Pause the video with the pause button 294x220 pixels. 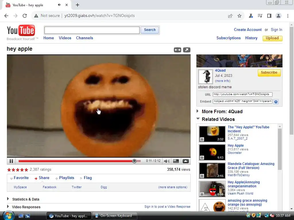(11, 161)
